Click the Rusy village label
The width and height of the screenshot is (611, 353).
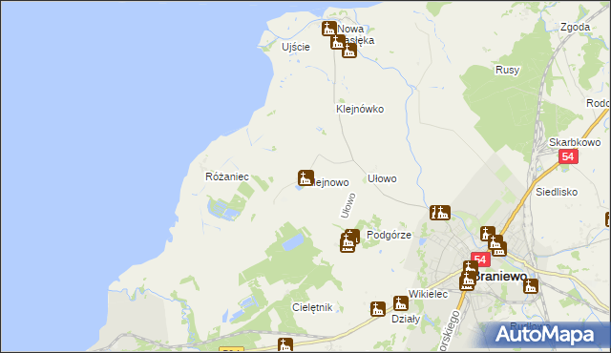(x=507, y=70)
